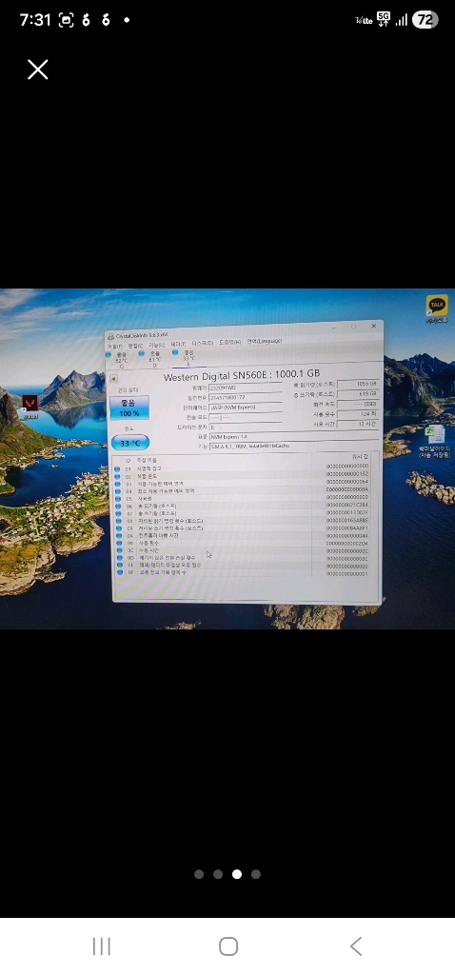
Task: Open the 도움말(H) menu
Action: tap(229, 342)
